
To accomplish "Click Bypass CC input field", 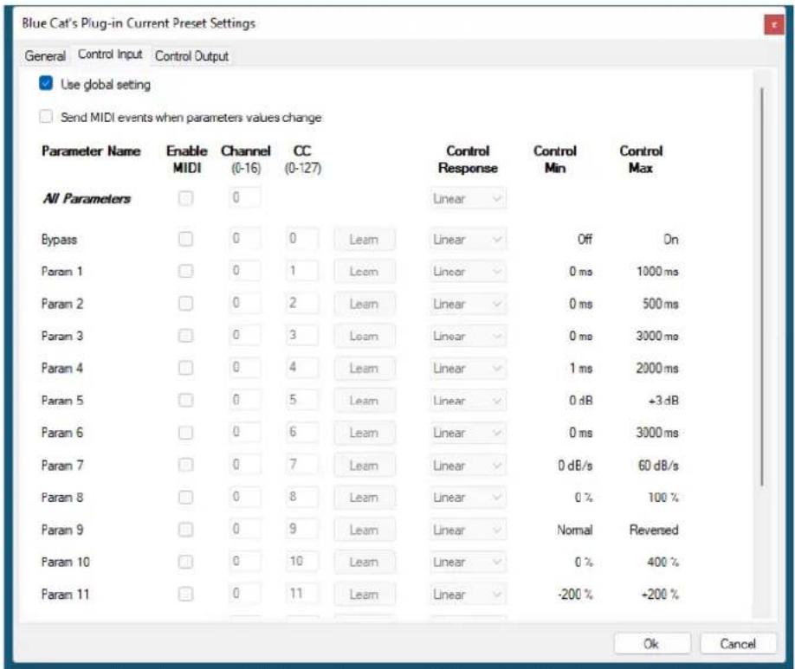I will point(302,238).
